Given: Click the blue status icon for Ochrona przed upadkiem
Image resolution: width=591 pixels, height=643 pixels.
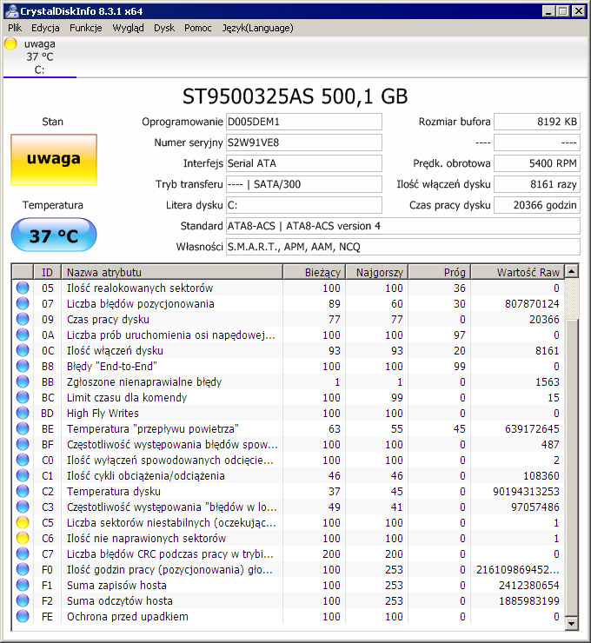Looking at the screenshot, I should (23, 616).
